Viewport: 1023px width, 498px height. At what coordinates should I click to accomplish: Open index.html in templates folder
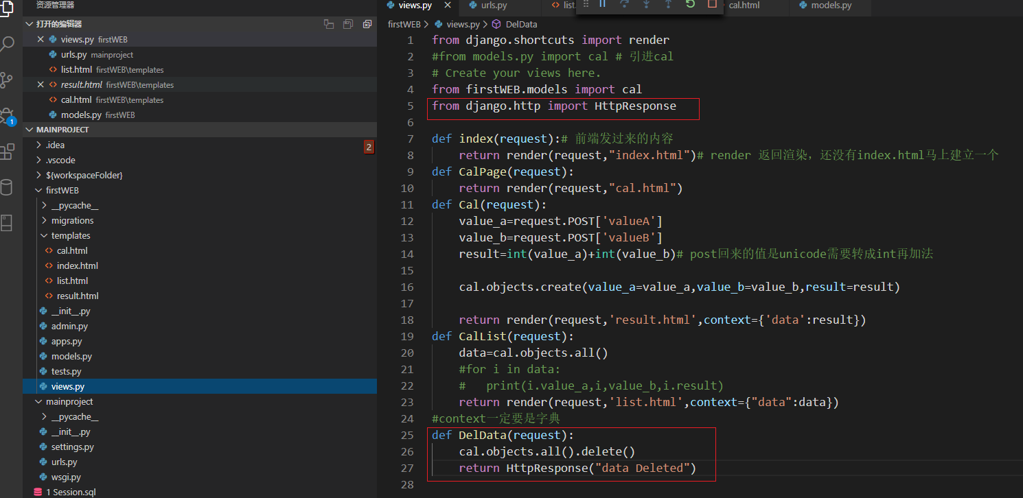pos(200,265)
